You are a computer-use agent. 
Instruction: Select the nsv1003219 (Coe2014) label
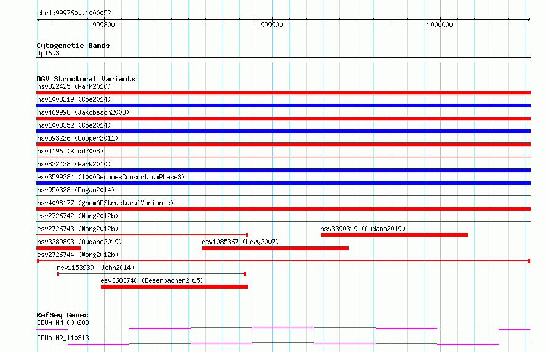point(74,99)
